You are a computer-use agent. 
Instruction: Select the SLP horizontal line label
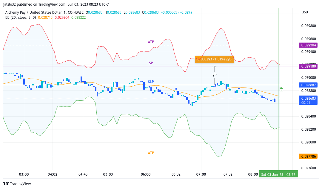[x=151, y=82]
